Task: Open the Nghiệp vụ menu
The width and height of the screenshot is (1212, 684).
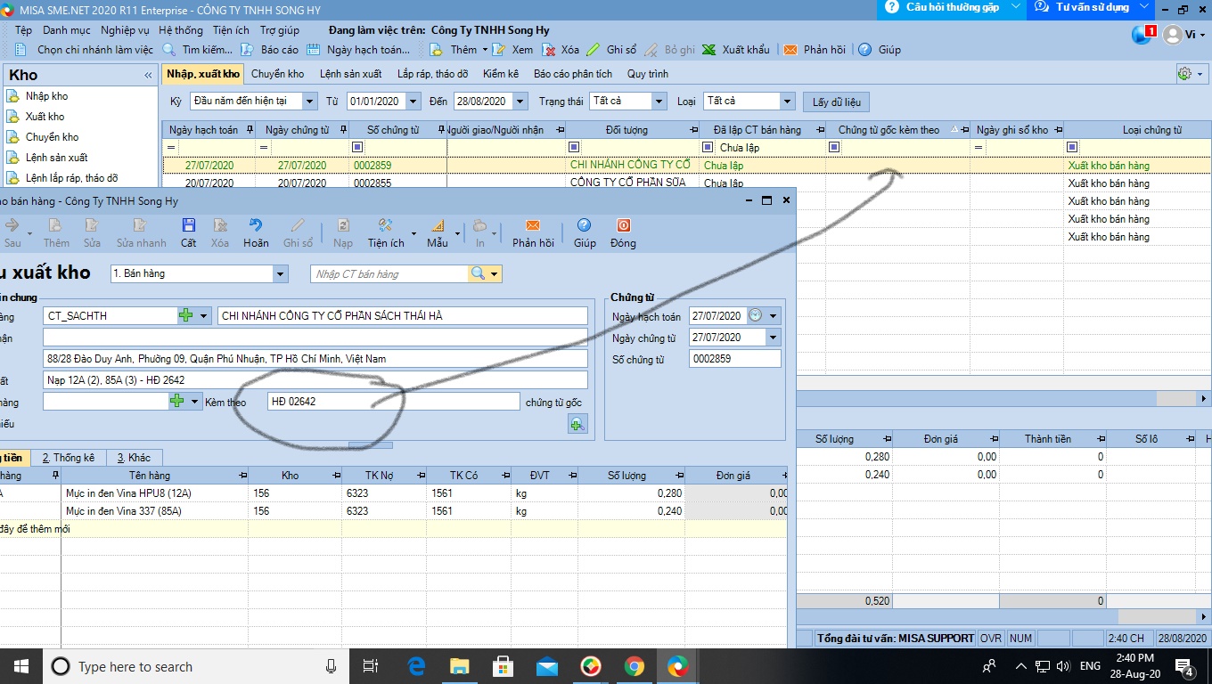Action: click(125, 30)
